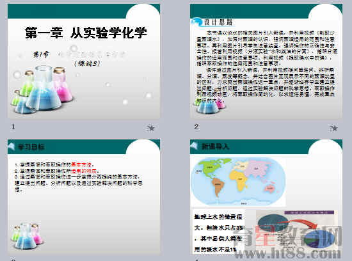Click slide number 1 label

click(13, 127)
